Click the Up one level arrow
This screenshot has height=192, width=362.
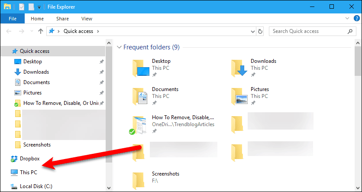pos(41,31)
